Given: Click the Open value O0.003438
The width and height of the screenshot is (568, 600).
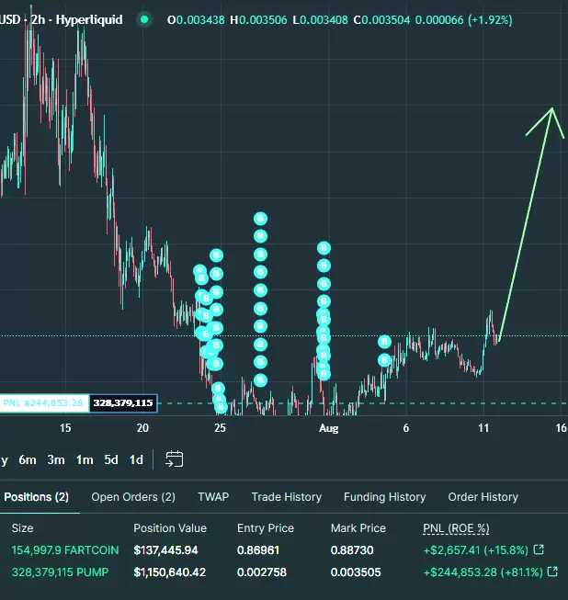Looking at the screenshot, I should [x=196, y=20].
